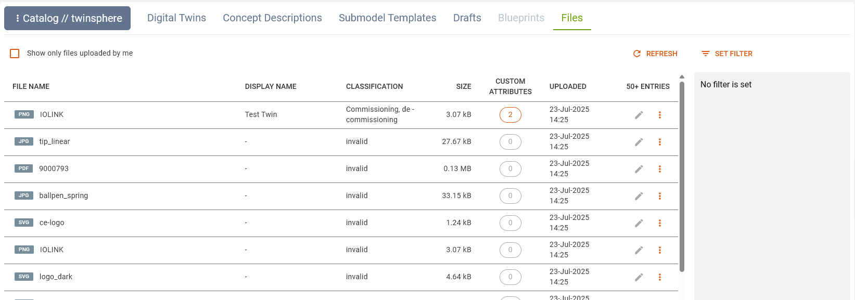Click the refresh icon to reload files
Viewport: 855px width, 300px height.
point(636,53)
